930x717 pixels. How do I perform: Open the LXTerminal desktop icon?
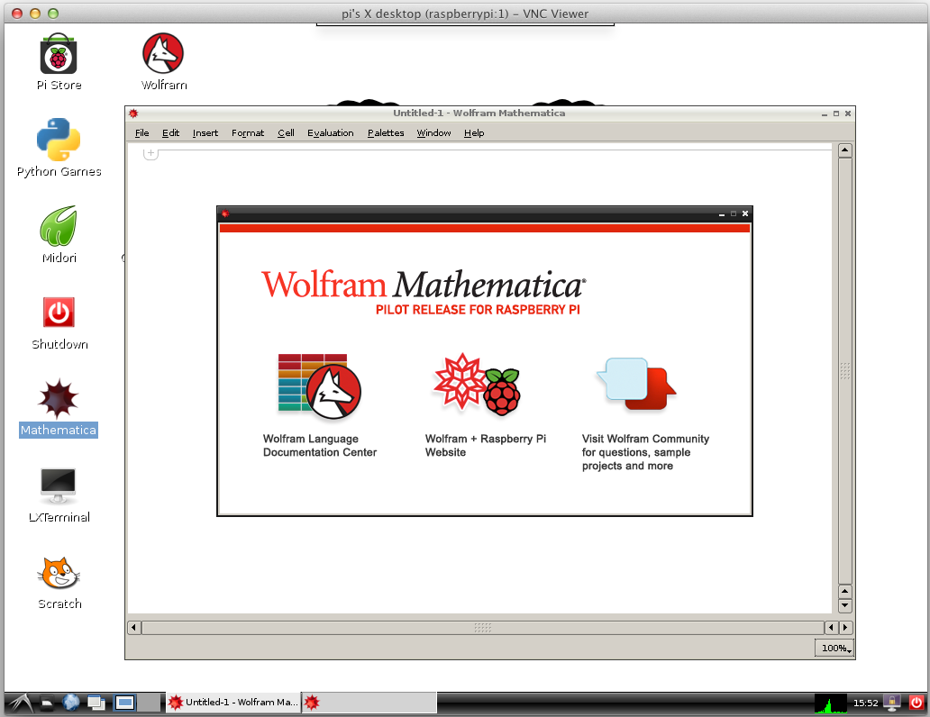click(x=58, y=485)
